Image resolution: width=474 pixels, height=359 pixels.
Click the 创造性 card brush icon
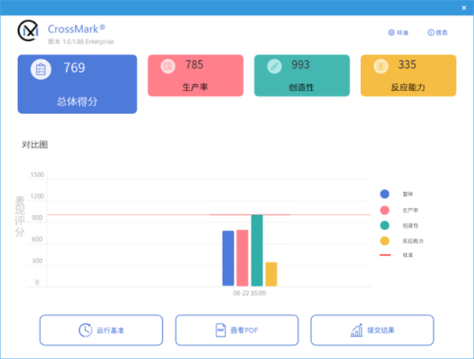(x=274, y=66)
